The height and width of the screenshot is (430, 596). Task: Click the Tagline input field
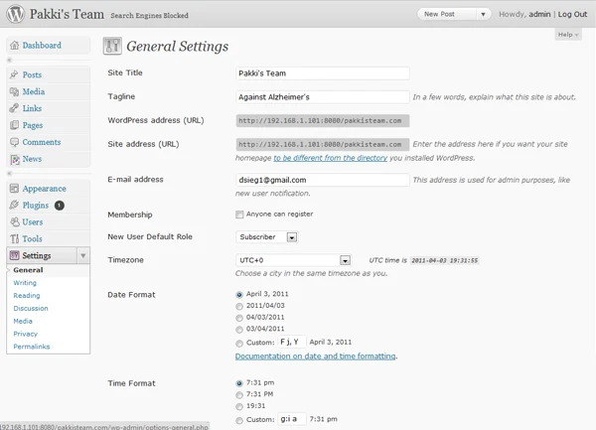[x=322, y=97]
